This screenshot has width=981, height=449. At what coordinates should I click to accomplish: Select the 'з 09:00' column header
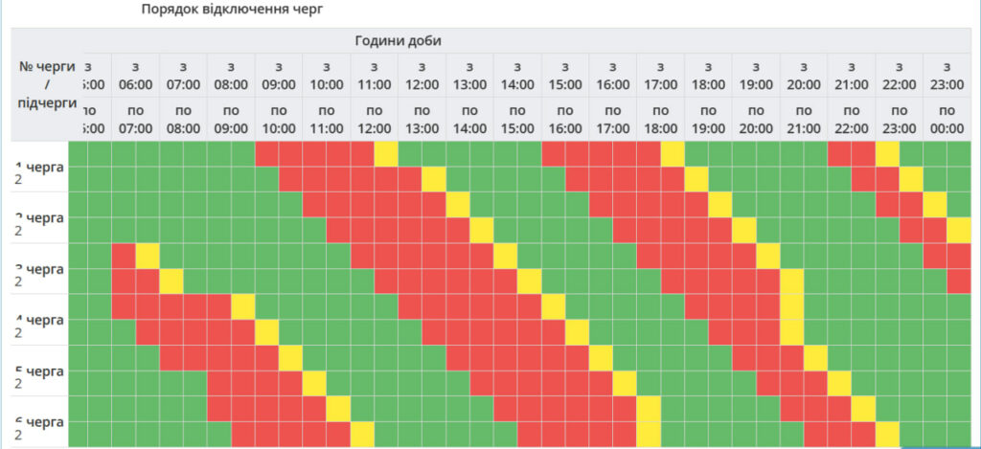point(279,75)
